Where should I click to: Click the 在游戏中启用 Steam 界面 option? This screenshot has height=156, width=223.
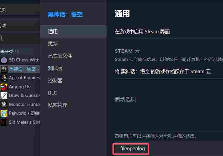[x=142, y=32]
